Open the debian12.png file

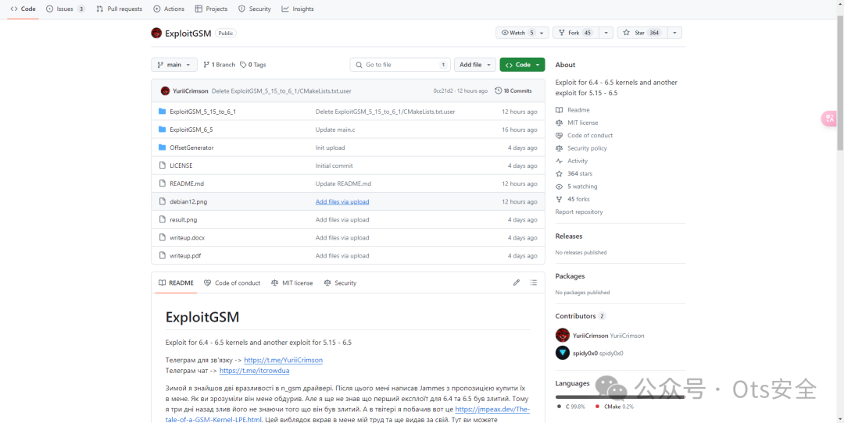[x=188, y=201]
